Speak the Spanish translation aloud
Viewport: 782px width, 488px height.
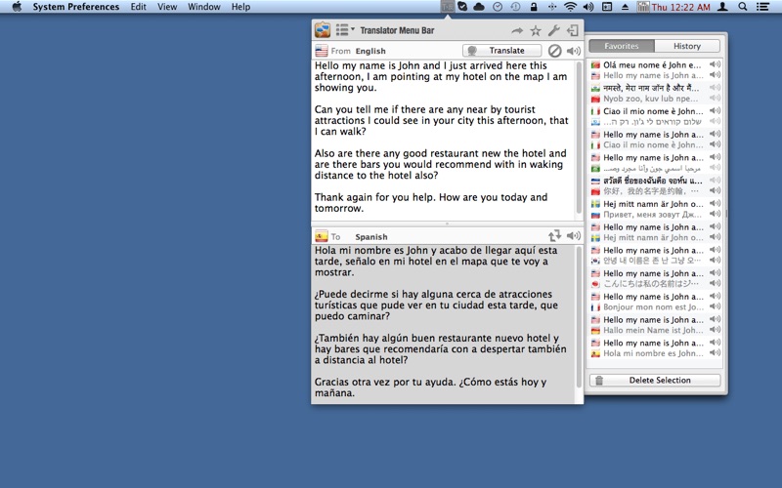click(x=574, y=235)
